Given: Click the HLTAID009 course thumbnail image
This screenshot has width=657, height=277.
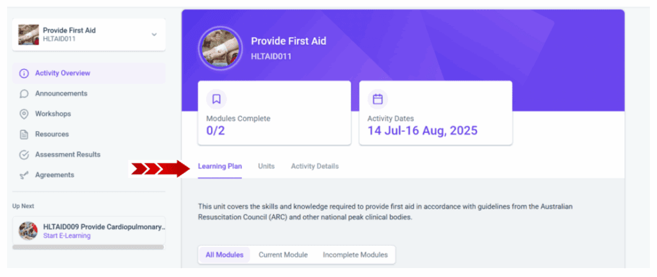Looking at the screenshot, I should (28, 231).
